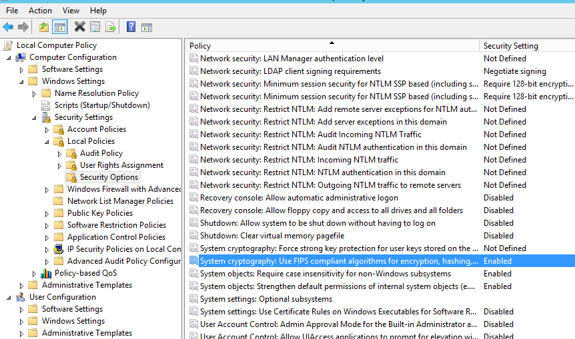
Task: Collapse the Windows Settings node under Computer Configuration
Action: pyautogui.click(x=22, y=82)
